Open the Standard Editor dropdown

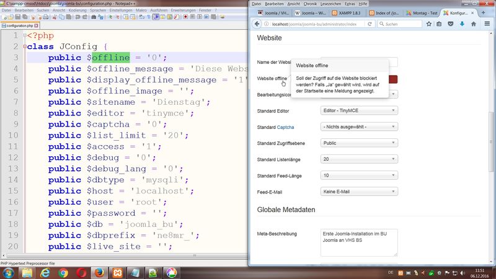pos(359,110)
